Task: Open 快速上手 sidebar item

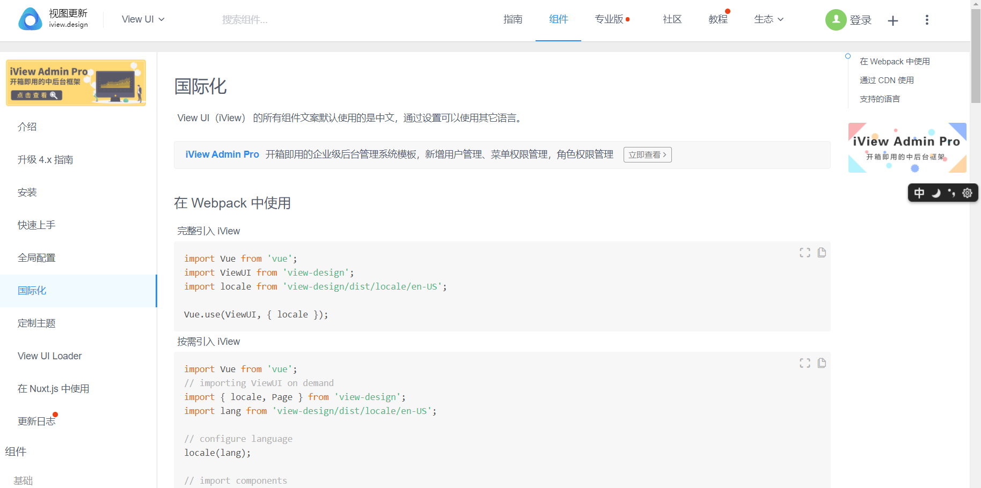Action: tap(78, 225)
